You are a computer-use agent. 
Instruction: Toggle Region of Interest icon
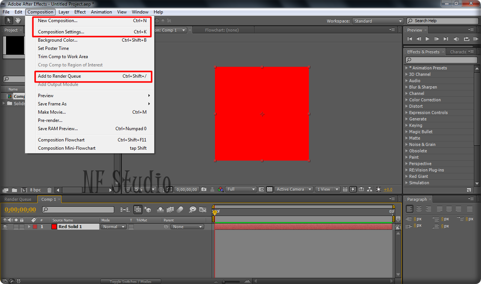(262, 189)
